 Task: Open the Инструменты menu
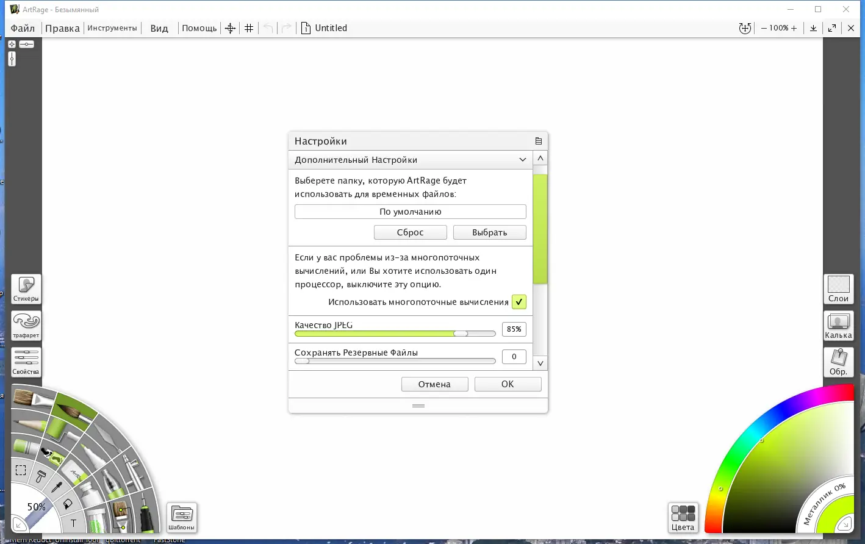[112, 28]
